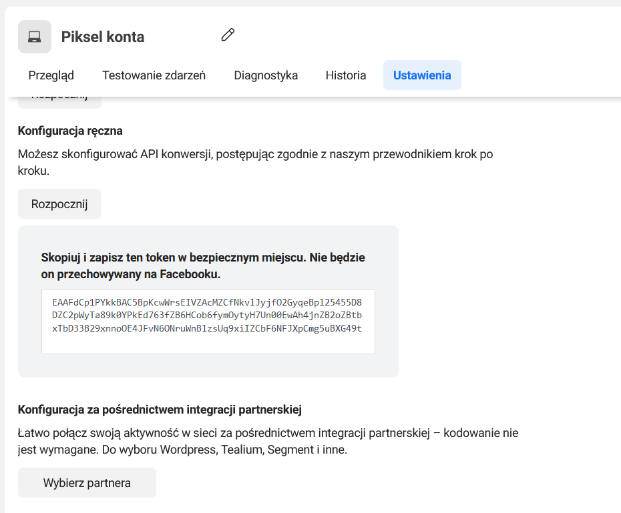
Task: Click inside the access token text box
Action: coord(208,342)
